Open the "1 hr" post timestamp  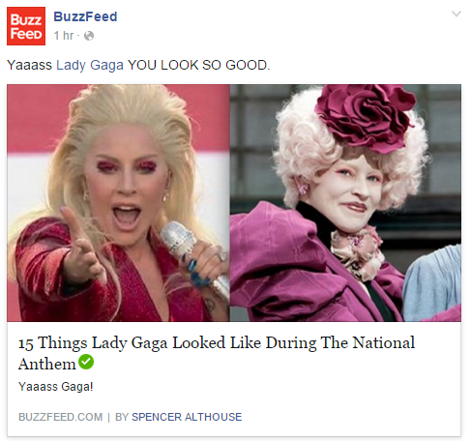[x=64, y=36]
